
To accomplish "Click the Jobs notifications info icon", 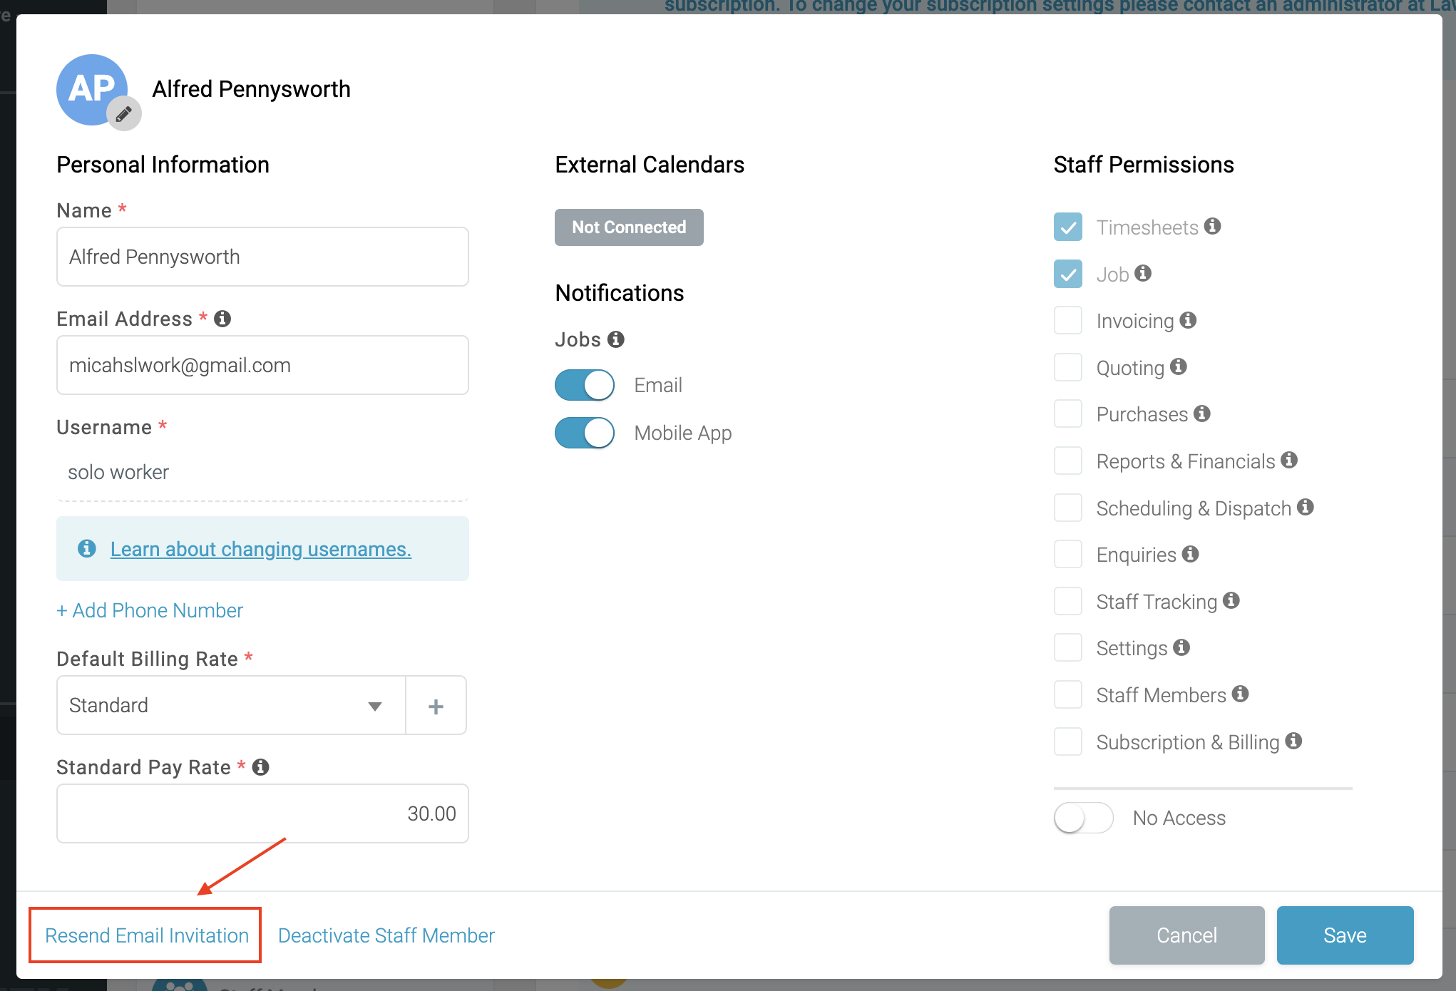I will click(616, 339).
